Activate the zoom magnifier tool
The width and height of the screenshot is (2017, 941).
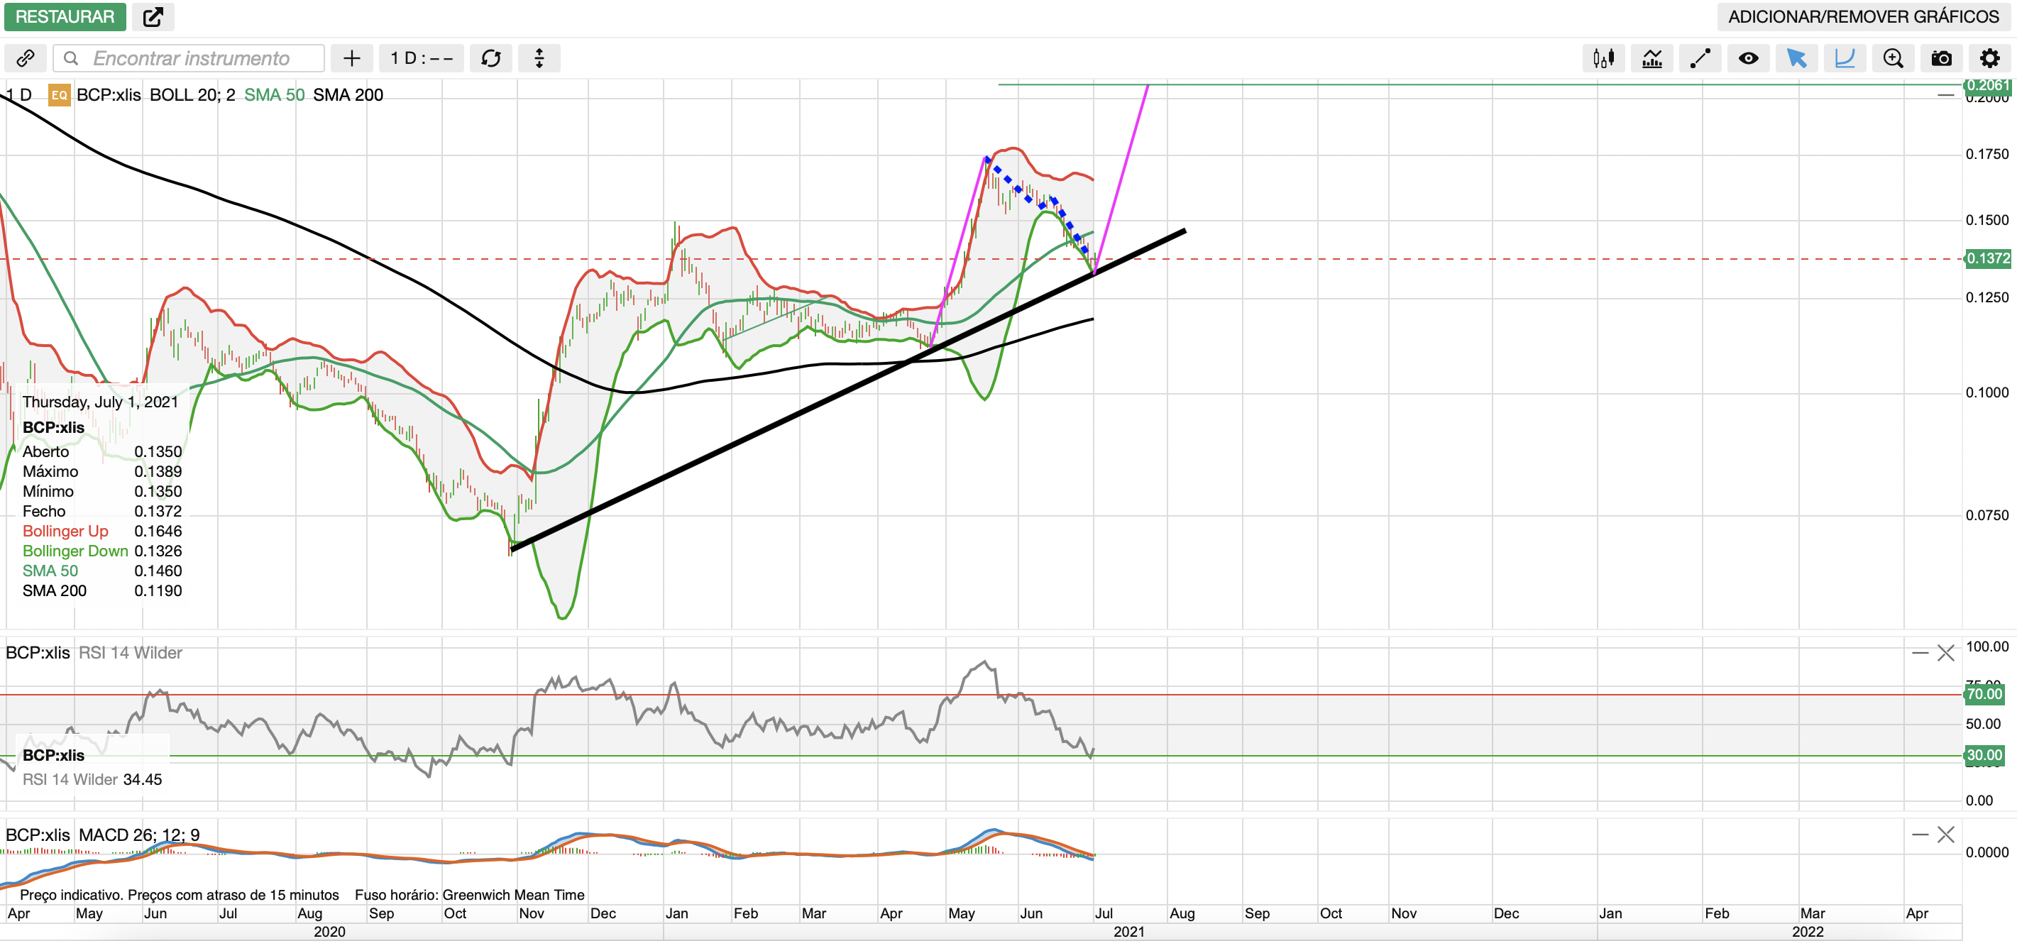(x=1893, y=59)
